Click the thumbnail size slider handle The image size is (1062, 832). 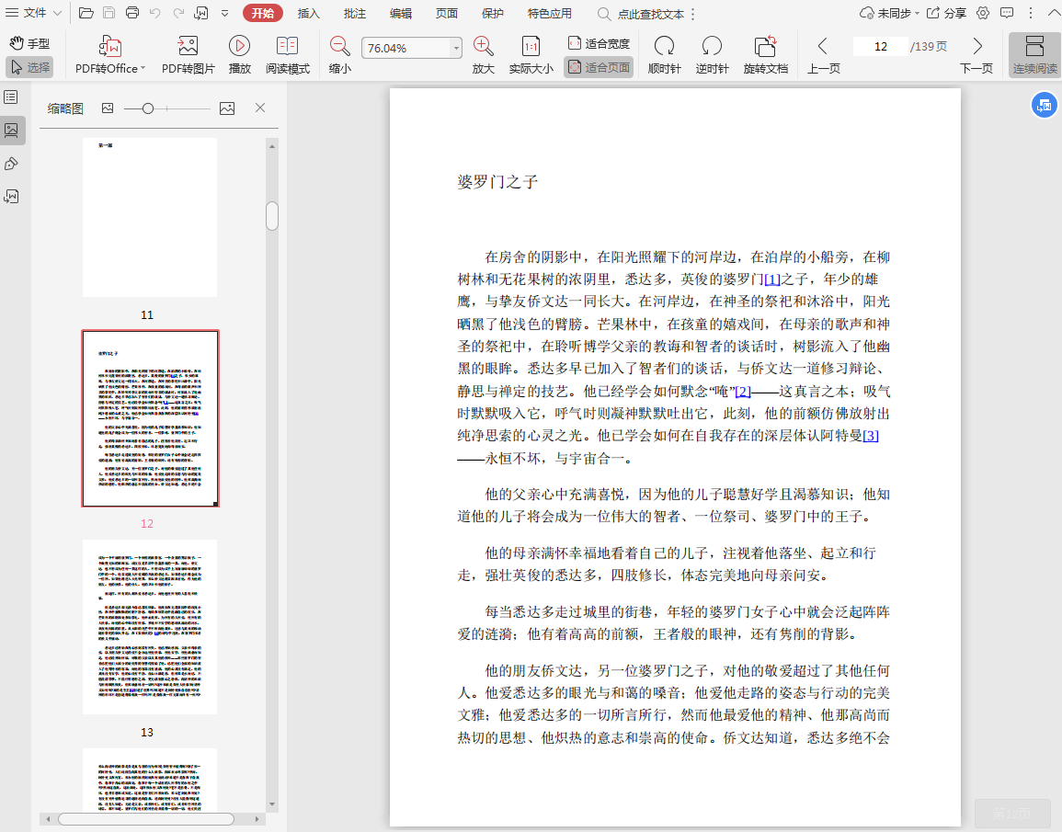148,108
